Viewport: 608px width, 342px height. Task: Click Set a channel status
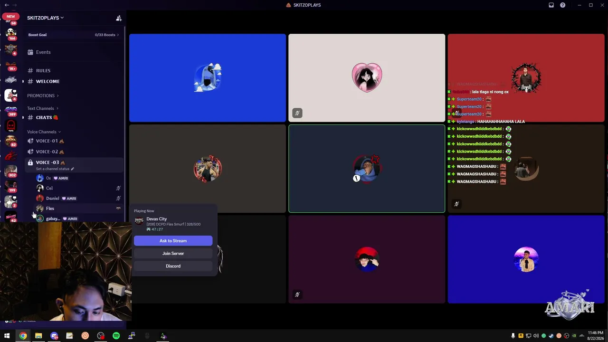[x=55, y=169]
